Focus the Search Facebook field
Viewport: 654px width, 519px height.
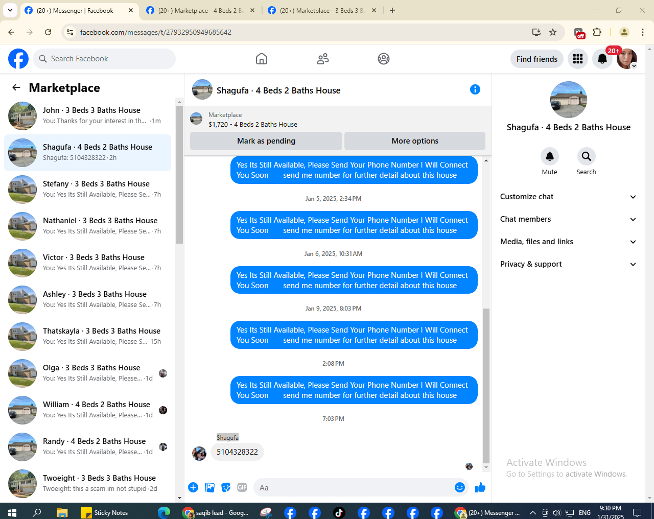point(104,59)
